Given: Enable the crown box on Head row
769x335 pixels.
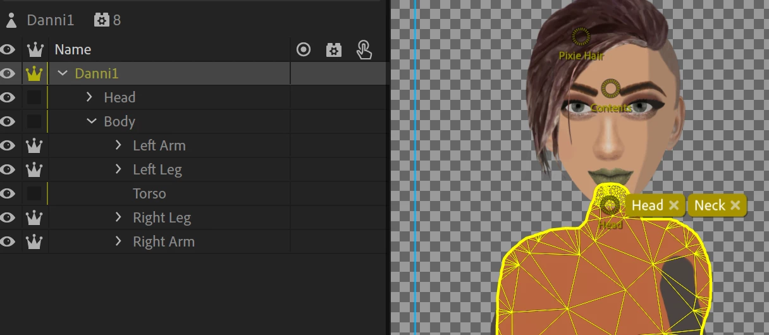Looking at the screenshot, I should (34, 97).
